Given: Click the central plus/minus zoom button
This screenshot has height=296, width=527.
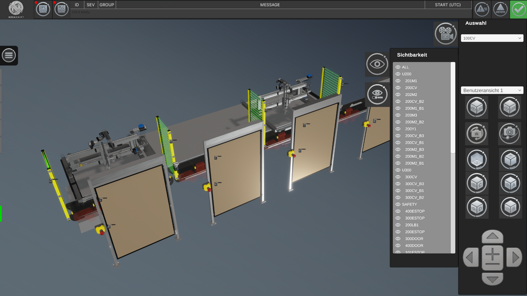Looking at the screenshot, I should coord(493,258).
